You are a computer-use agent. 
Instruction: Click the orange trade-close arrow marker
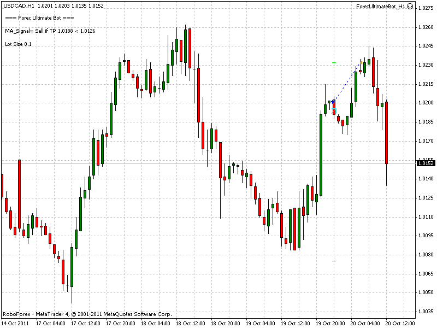pyautogui.click(x=361, y=62)
